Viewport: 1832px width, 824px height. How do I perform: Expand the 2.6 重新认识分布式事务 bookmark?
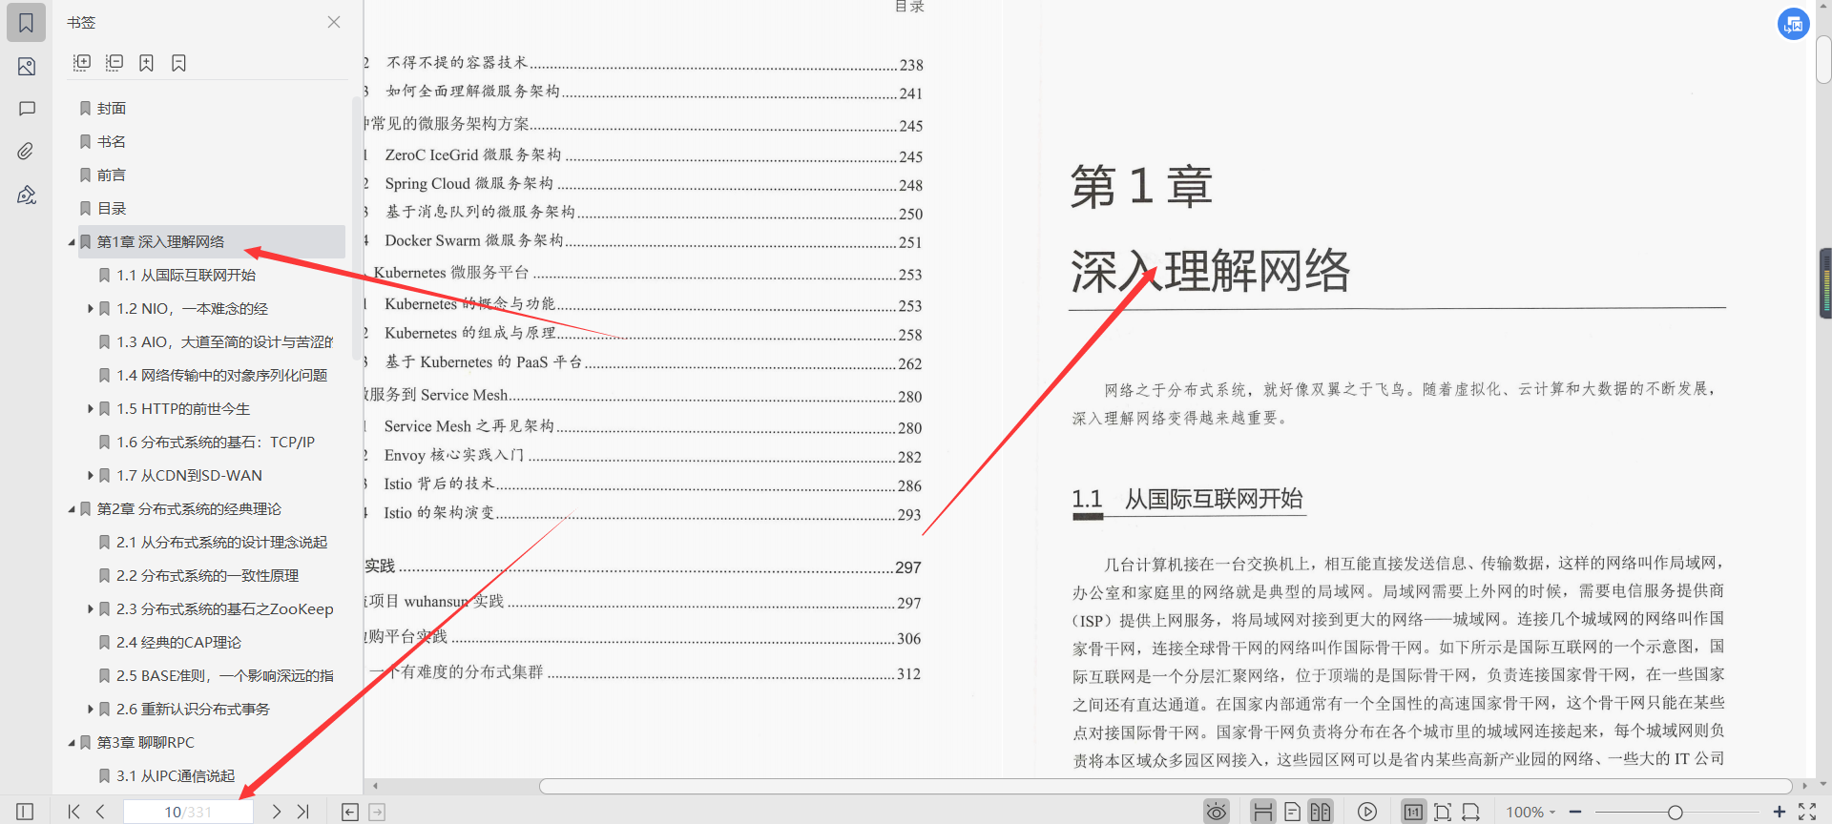pyautogui.click(x=91, y=710)
